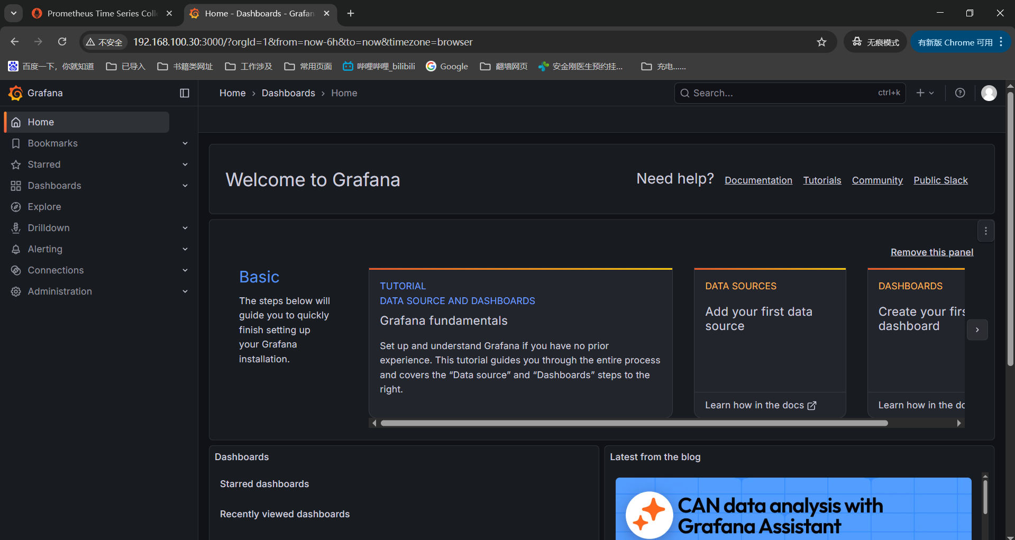Open the plus New dropdown
Image resolution: width=1015 pixels, height=540 pixels.
tap(925, 93)
